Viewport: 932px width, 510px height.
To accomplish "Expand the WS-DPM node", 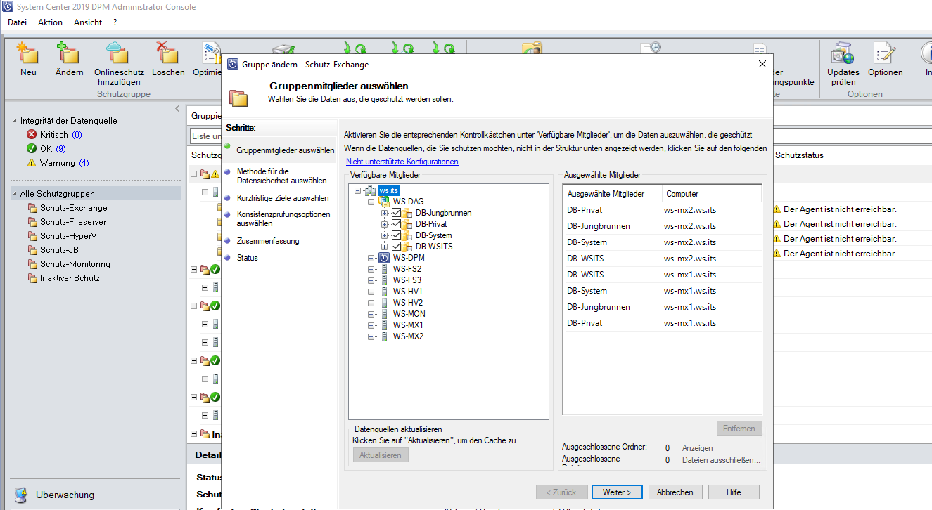I will [371, 258].
